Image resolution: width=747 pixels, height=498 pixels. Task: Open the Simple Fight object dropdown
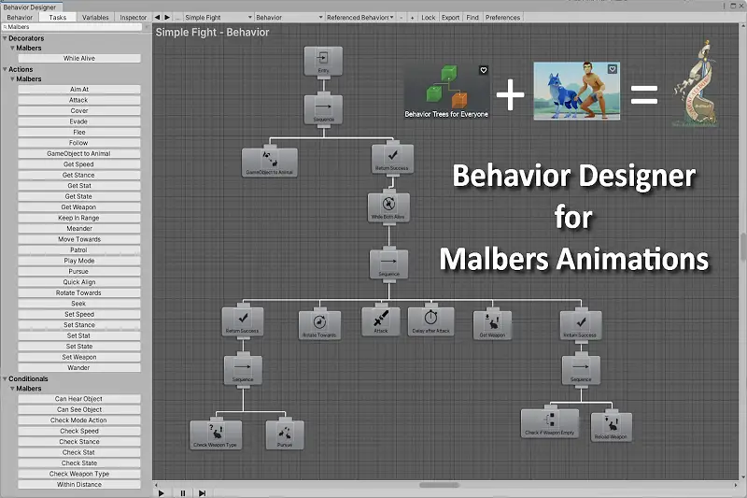click(218, 17)
